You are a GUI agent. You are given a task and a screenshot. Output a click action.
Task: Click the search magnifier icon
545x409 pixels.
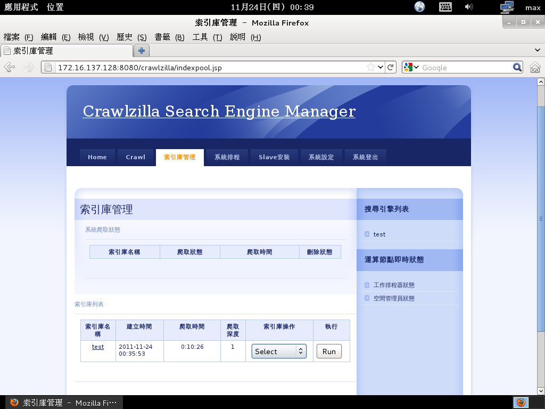pos(517,67)
